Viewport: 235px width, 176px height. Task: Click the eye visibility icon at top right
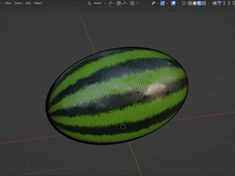[215, 3]
